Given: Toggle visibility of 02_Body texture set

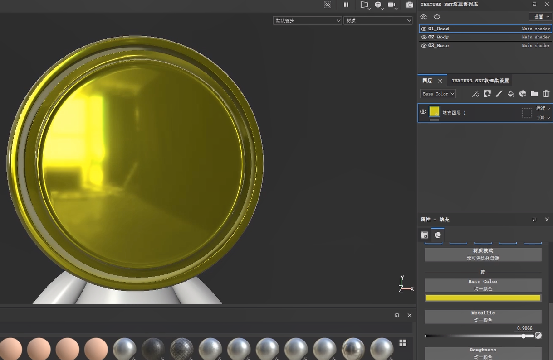Looking at the screenshot, I should tap(424, 37).
